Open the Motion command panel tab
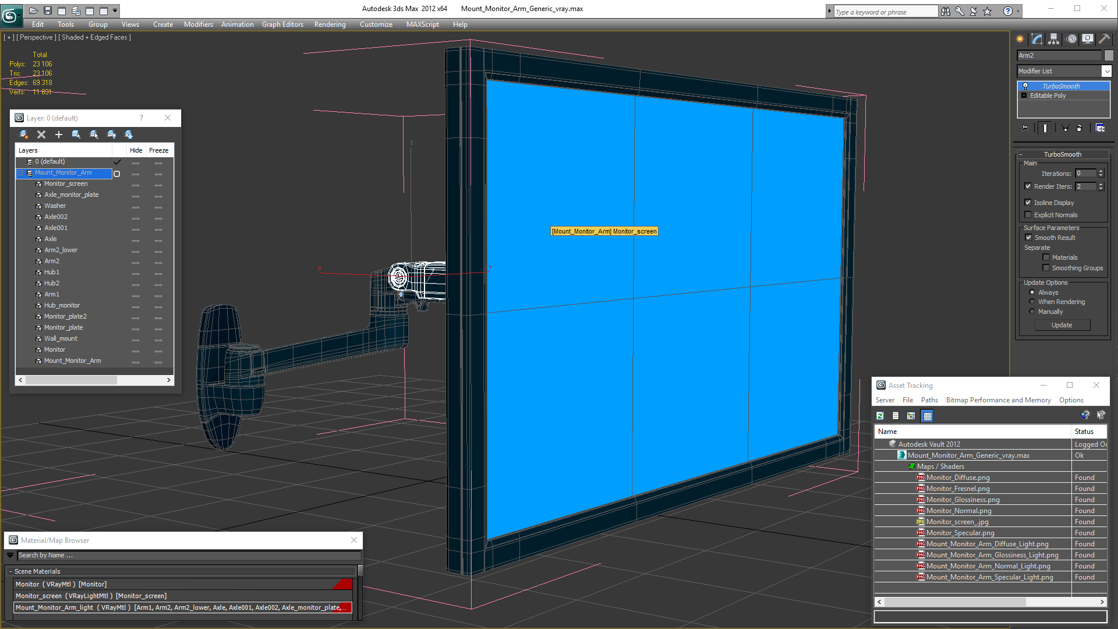This screenshot has height=629, width=1118. coord(1071,39)
